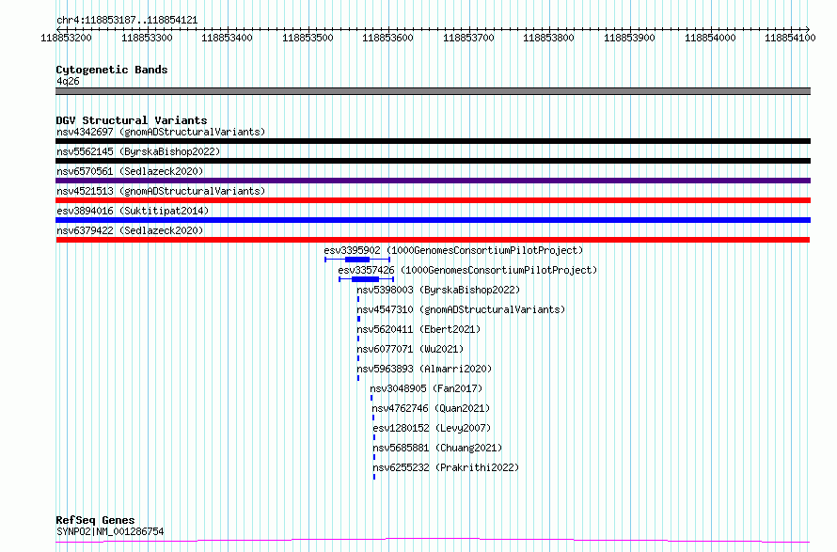Click ruler position 118853700
This screenshot has height=552, width=837.
coord(468,38)
